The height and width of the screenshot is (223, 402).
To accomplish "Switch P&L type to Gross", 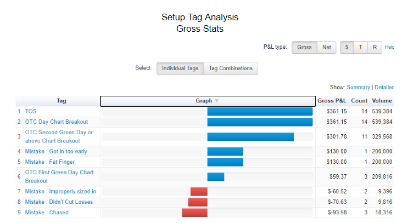I will (304, 47).
